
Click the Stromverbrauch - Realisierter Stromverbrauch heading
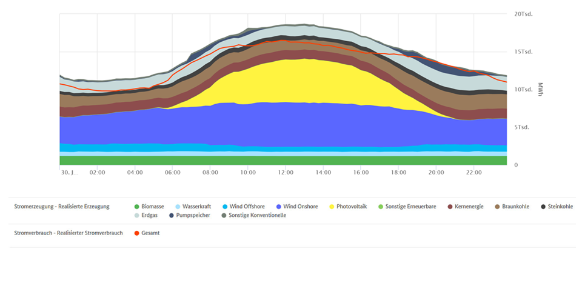(x=69, y=233)
